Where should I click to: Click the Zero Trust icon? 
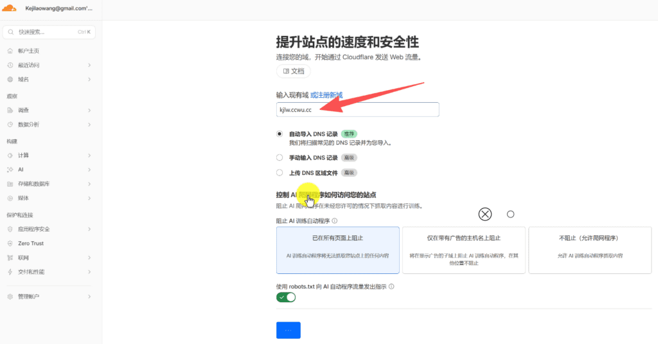(10, 244)
